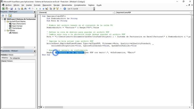Open the Edición menu
The image size is (194, 109).
point(16,5)
